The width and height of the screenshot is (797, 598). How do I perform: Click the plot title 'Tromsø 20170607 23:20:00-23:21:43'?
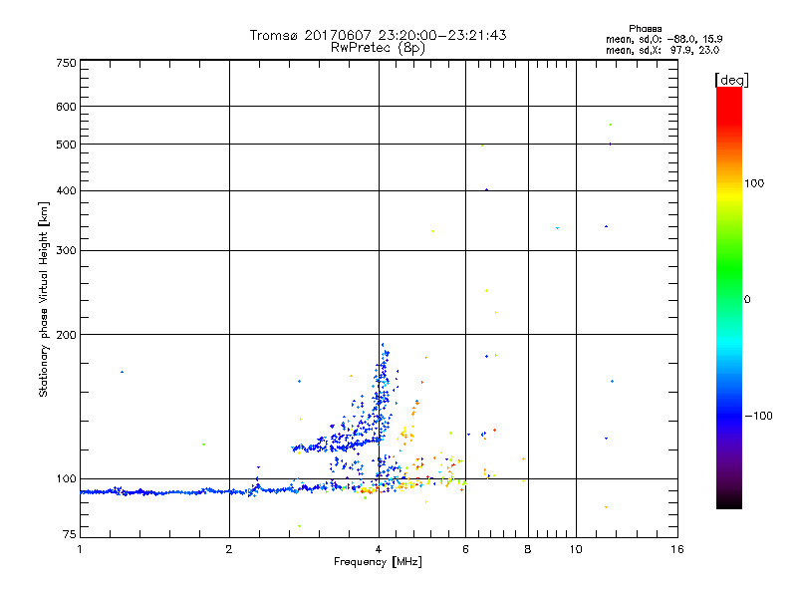pyautogui.click(x=378, y=35)
